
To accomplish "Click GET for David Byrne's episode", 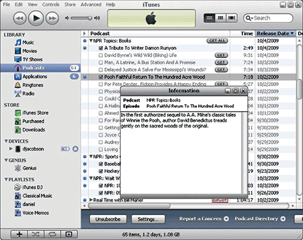I will [221, 56].
